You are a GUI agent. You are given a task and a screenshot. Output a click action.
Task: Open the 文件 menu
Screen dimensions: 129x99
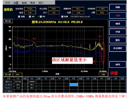point(8,3)
